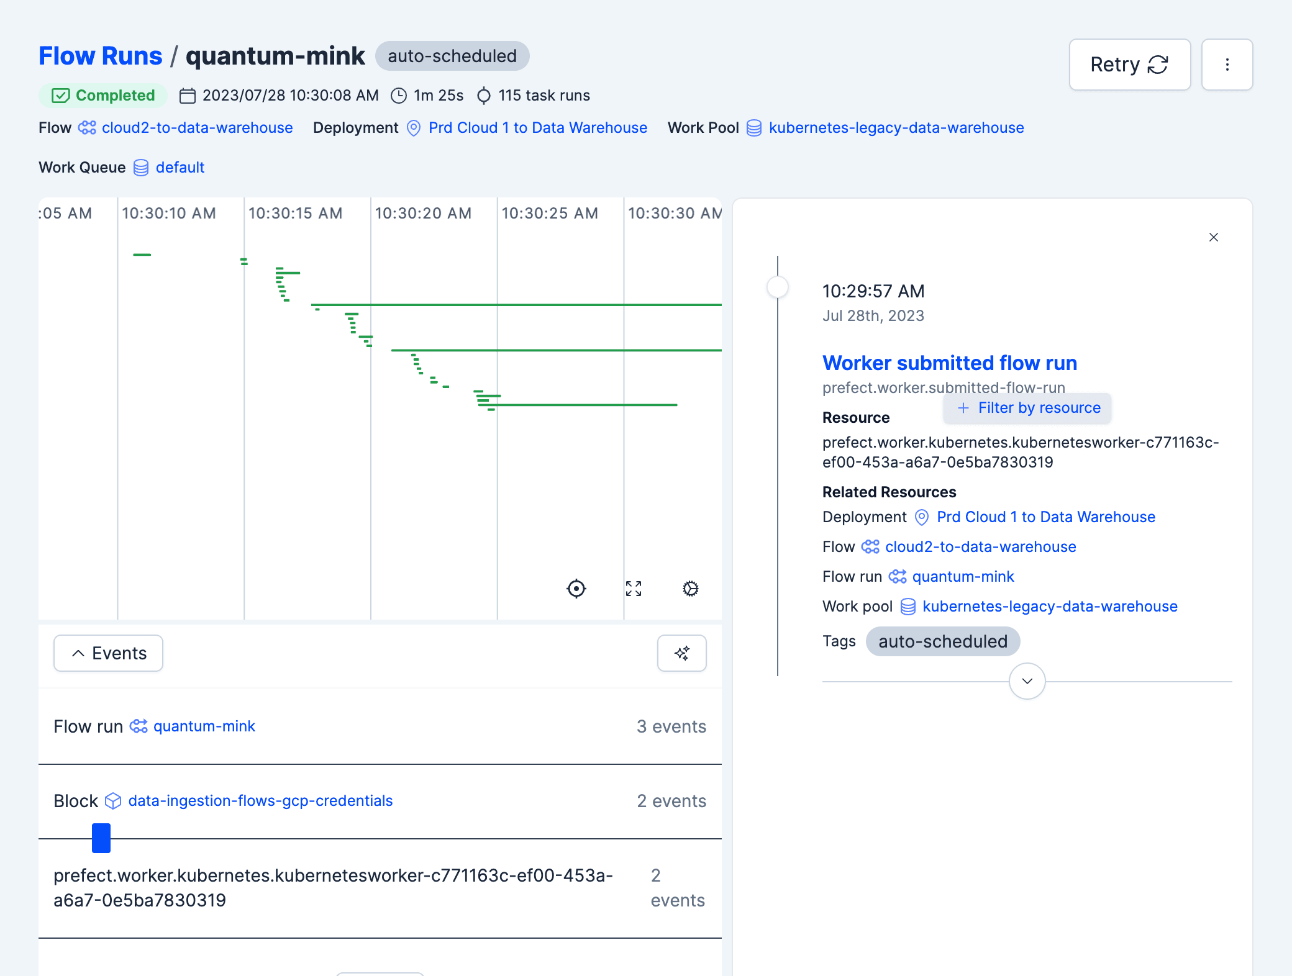Close the event details panel
The height and width of the screenshot is (976, 1292).
coord(1213,237)
